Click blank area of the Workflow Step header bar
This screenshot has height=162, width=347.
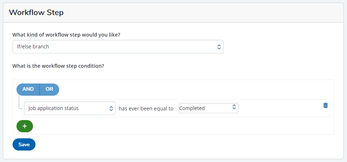199,13
